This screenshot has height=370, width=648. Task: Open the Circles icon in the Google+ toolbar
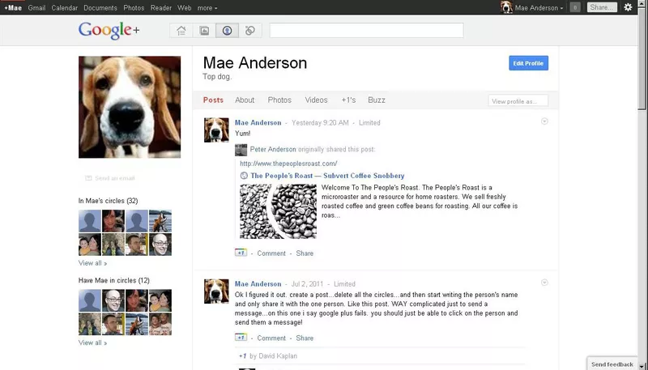click(250, 31)
